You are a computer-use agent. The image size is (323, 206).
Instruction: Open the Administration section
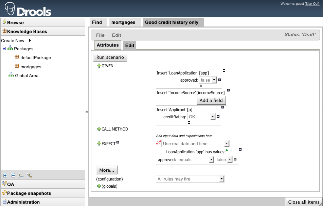(43, 202)
